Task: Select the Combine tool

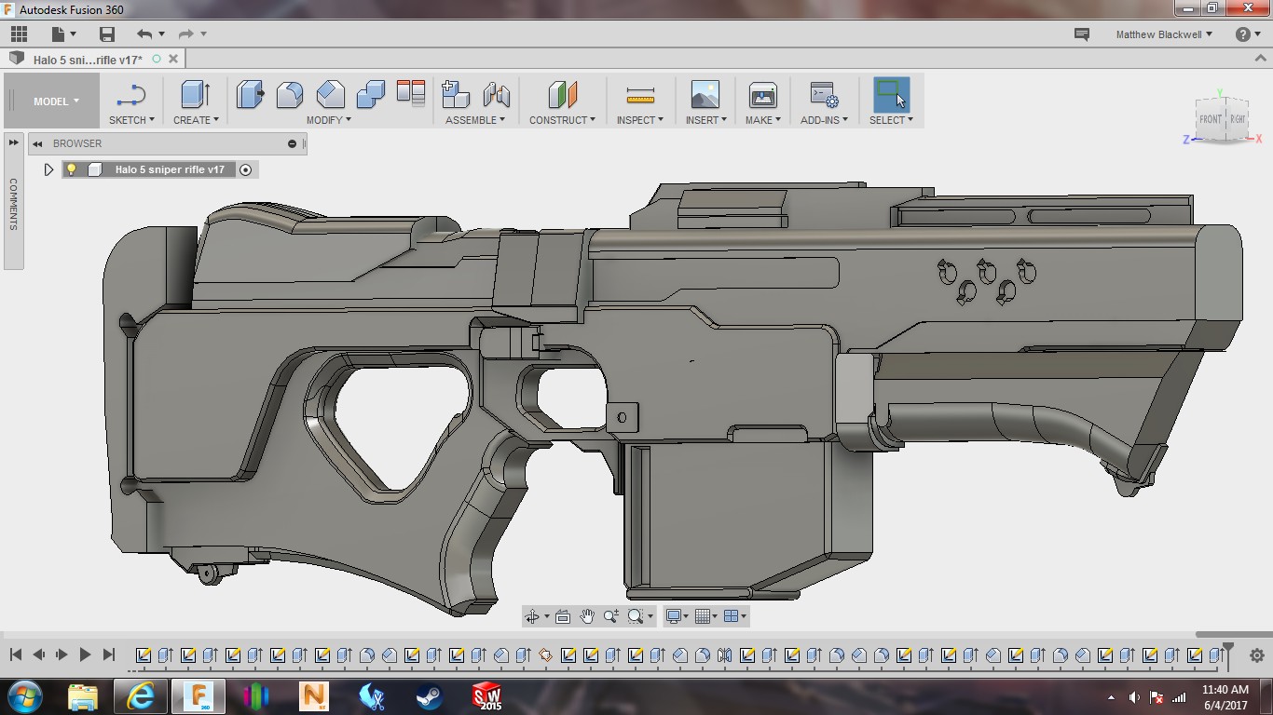Action: [371, 95]
